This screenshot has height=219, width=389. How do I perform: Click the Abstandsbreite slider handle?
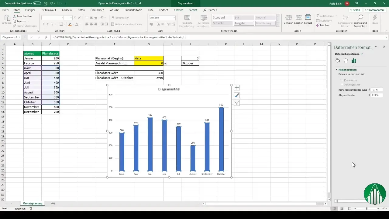(369, 95)
